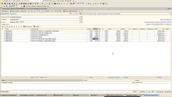Viewport: 172px width, 97px height.
Task: Open the Перейти dropdown menu
Action: tap(48, 11)
